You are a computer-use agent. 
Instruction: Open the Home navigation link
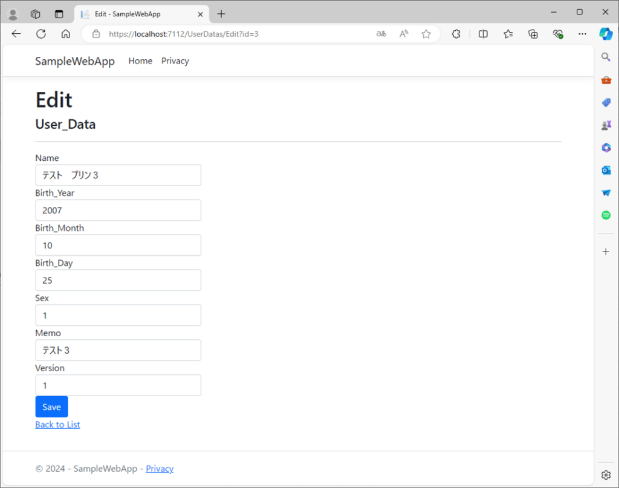pyautogui.click(x=140, y=61)
